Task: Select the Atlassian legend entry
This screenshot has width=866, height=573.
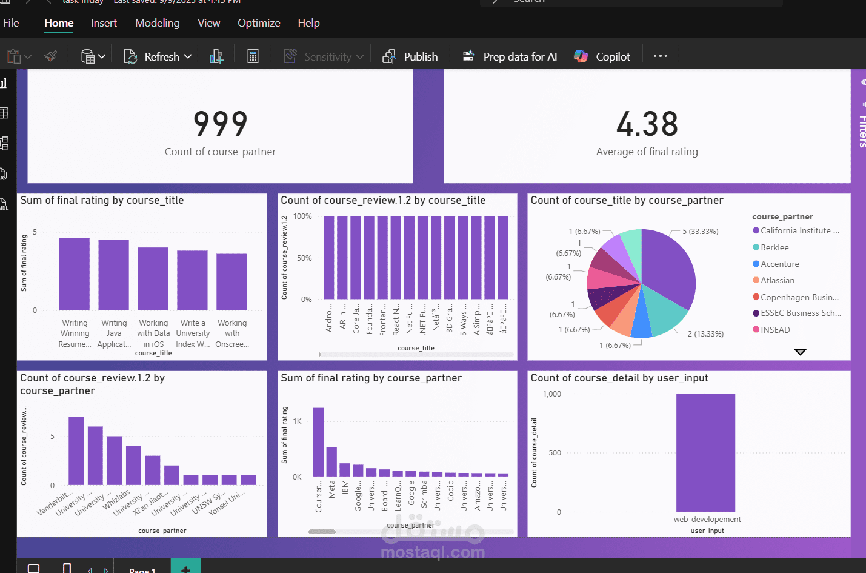Action: point(773,280)
